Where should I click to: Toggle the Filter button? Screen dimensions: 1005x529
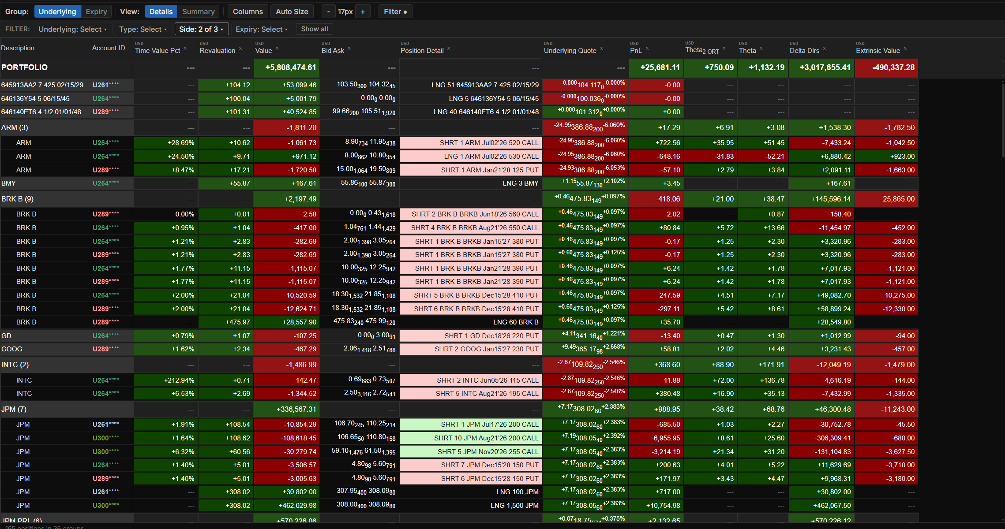point(395,11)
